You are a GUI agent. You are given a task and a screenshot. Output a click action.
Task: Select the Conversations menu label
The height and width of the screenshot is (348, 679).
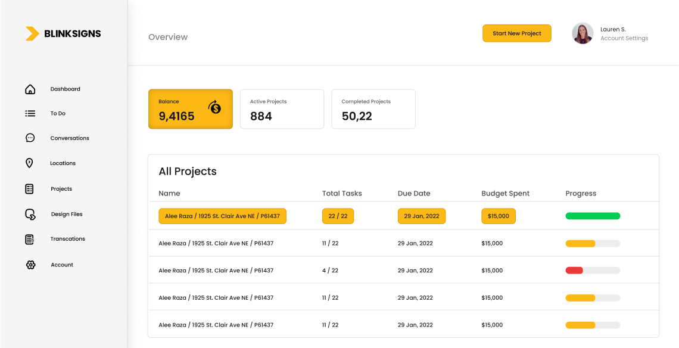[x=70, y=138]
